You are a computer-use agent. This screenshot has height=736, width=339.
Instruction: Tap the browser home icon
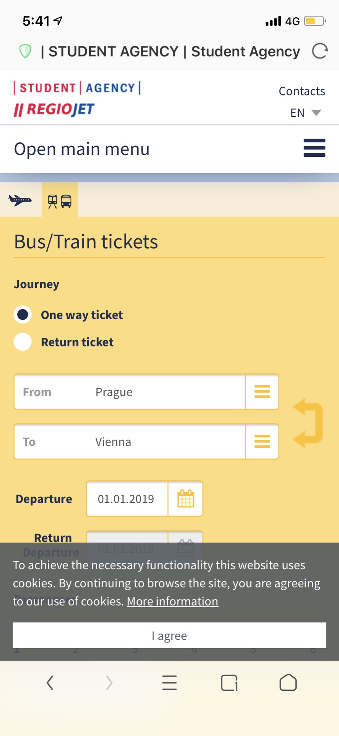point(288,683)
